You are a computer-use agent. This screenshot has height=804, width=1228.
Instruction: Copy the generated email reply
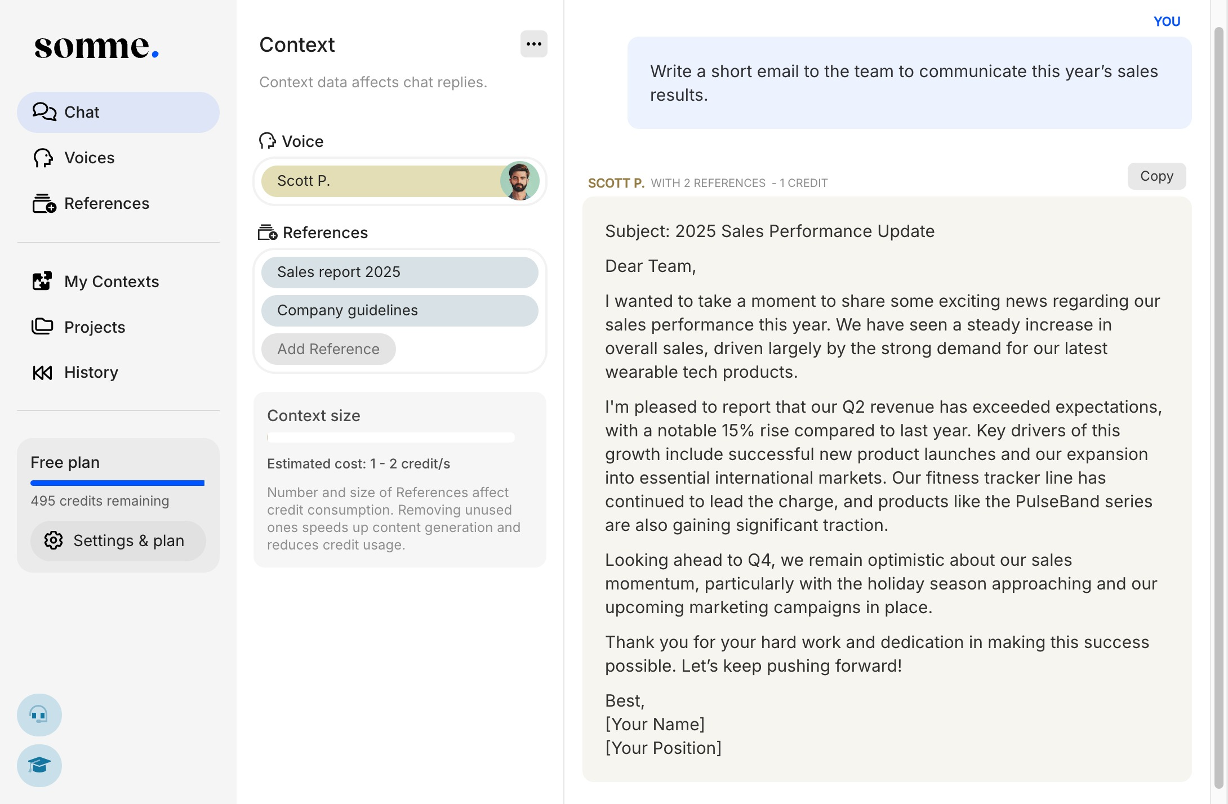point(1156,176)
